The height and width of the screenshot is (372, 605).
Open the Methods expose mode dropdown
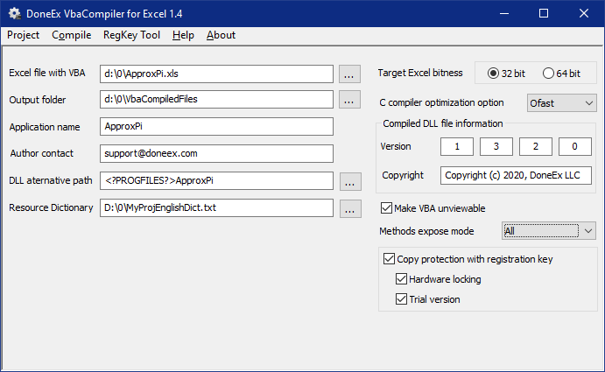549,231
